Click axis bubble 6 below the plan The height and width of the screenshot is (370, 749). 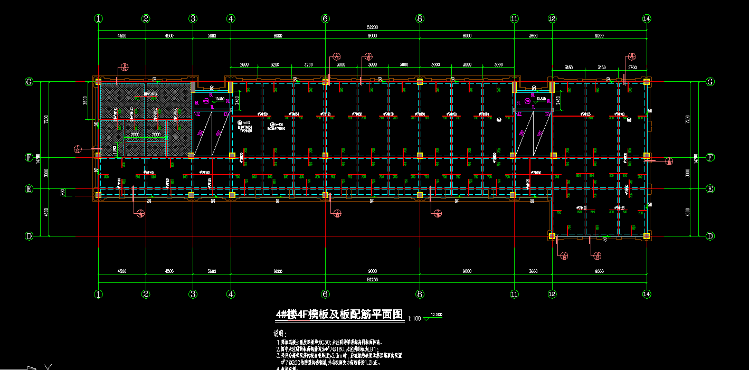325,294
